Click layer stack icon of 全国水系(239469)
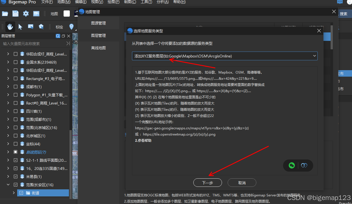The image size is (352, 204). pyautogui.click(x=22, y=62)
